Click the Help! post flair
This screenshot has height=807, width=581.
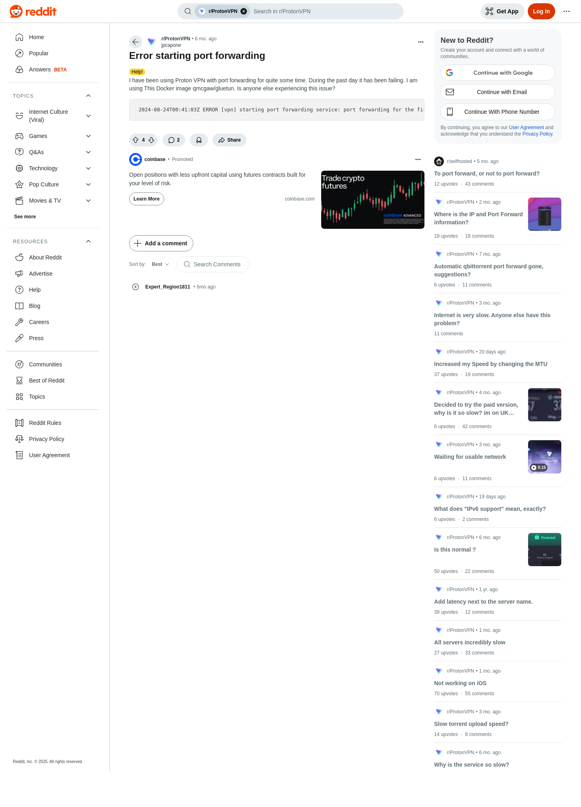tap(137, 72)
